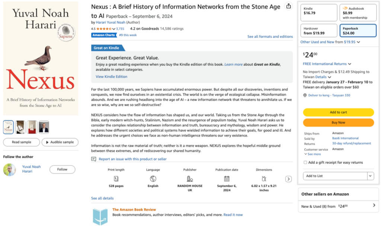Expand shipping Details dropdown
The height and width of the screenshot is (226, 381).
tap(330, 77)
